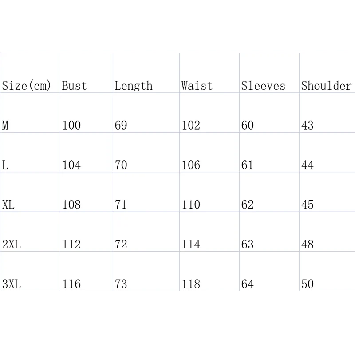
Task: Click the Waist column header
Action: point(209,73)
